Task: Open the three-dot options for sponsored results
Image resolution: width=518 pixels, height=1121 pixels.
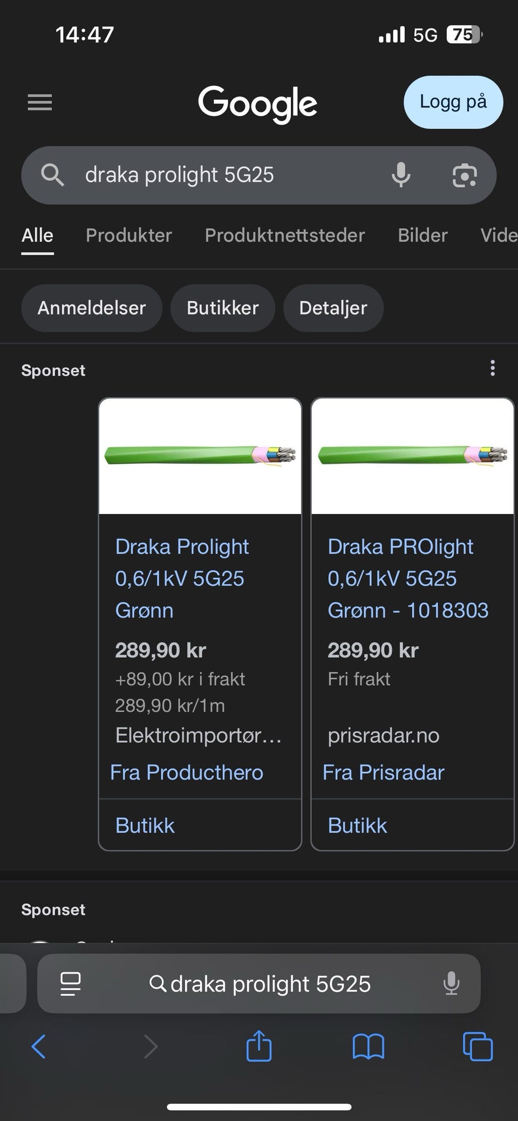Action: 492,368
